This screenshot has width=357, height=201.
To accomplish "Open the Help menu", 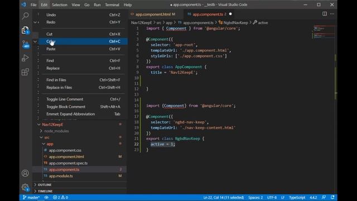I will [128, 5].
